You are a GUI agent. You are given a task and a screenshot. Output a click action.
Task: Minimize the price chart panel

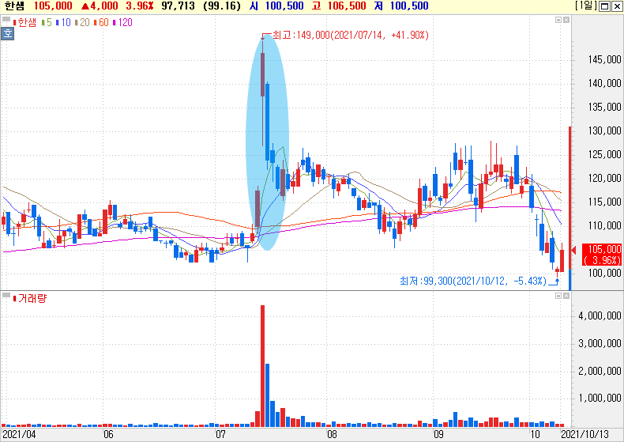coord(558,20)
